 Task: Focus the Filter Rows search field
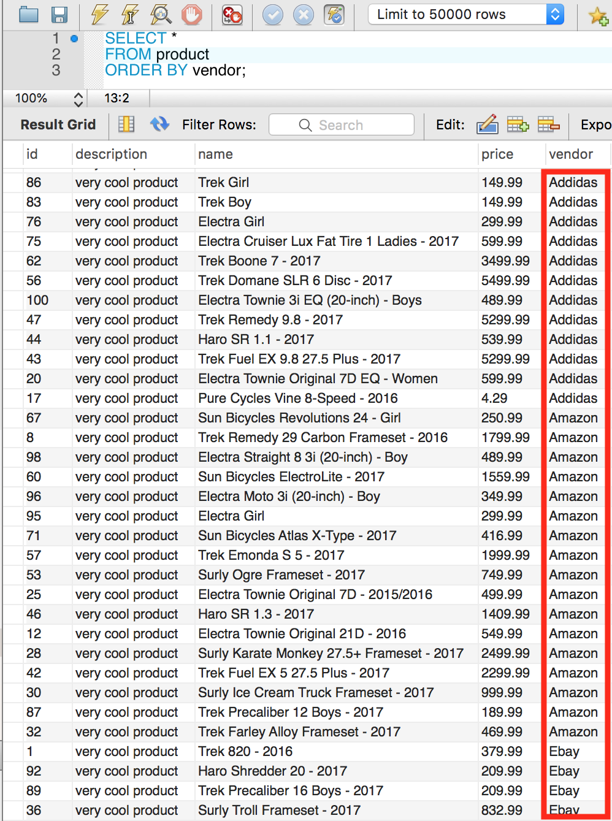click(x=342, y=125)
